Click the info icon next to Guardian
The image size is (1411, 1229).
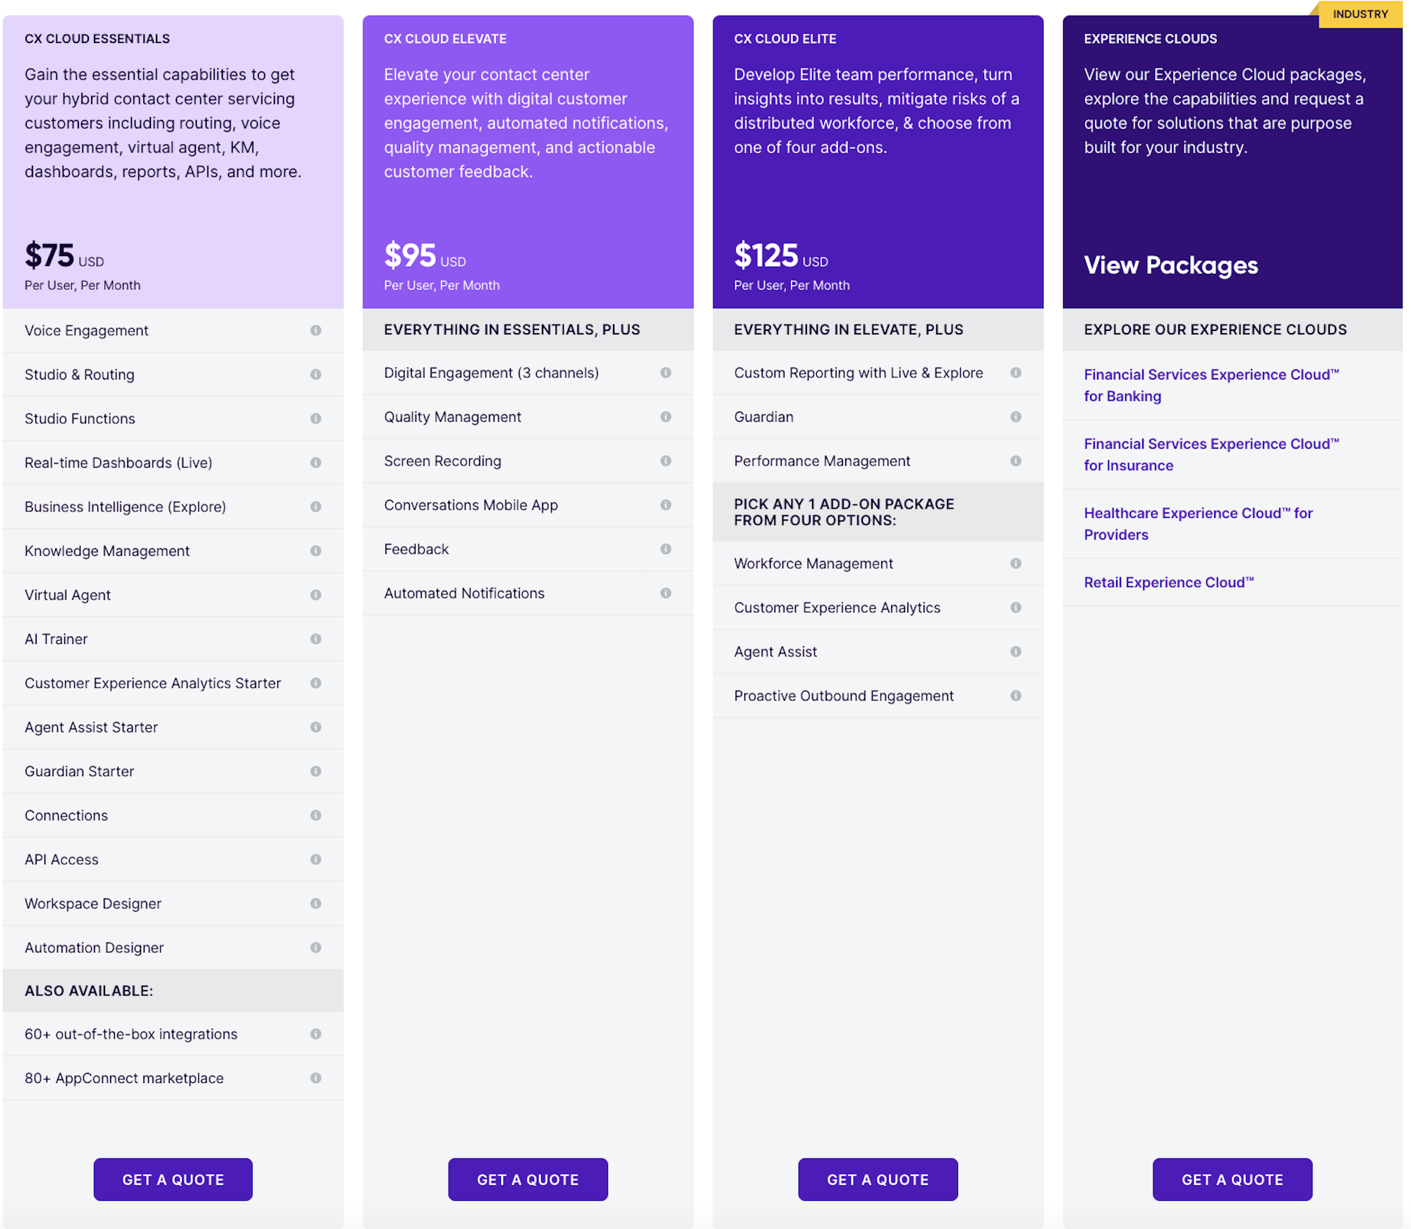pyautogui.click(x=1015, y=416)
